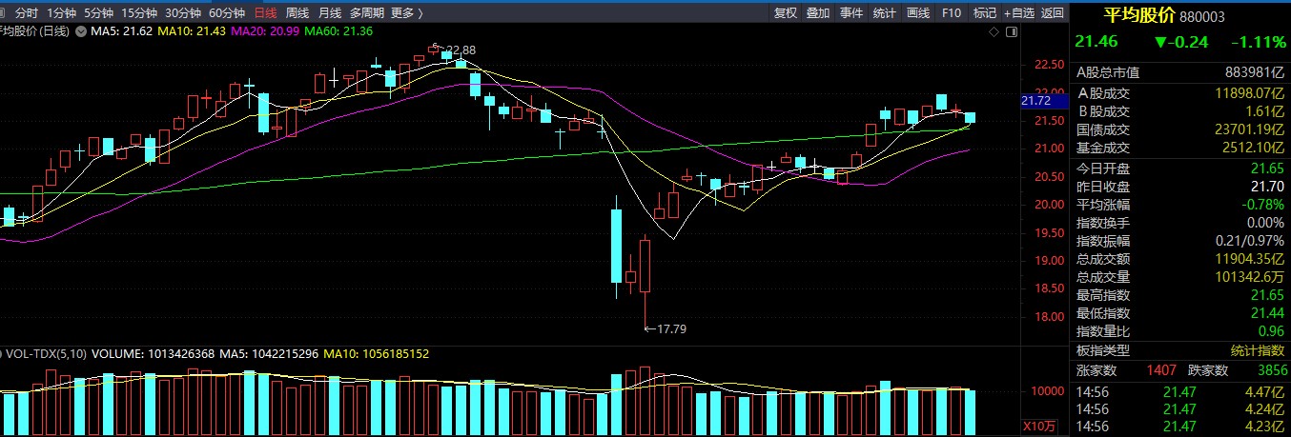Open F10 company info
Viewport: 1291px width, 437px height.
click(951, 13)
